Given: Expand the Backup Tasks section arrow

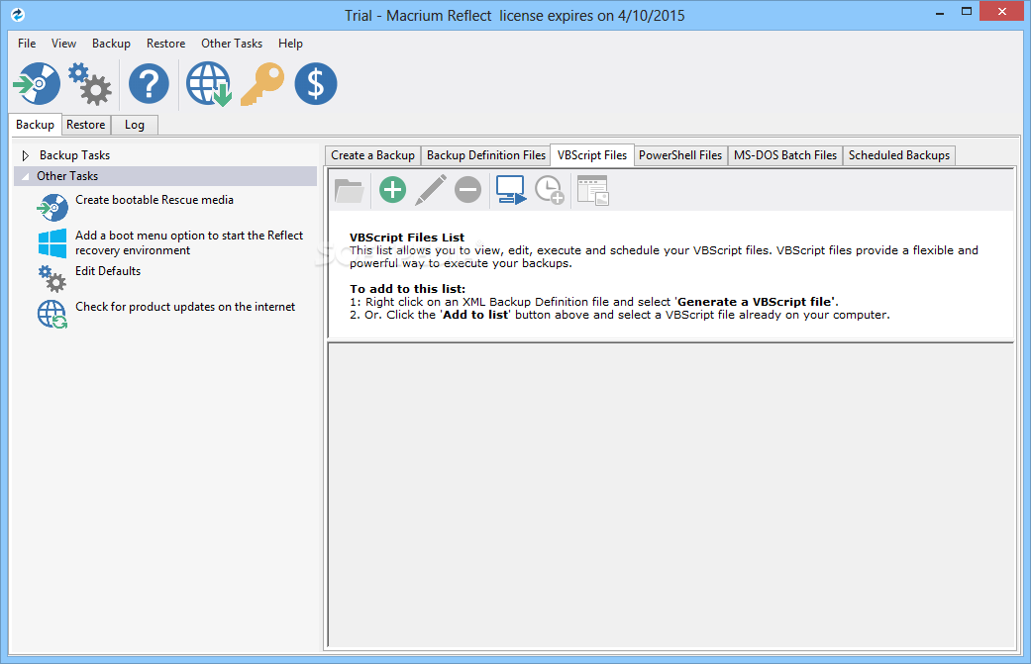Looking at the screenshot, I should click(x=26, y=155).
